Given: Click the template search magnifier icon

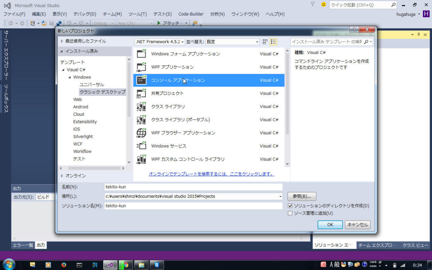Looking at the screenshot, I should (x=366, y=42).
